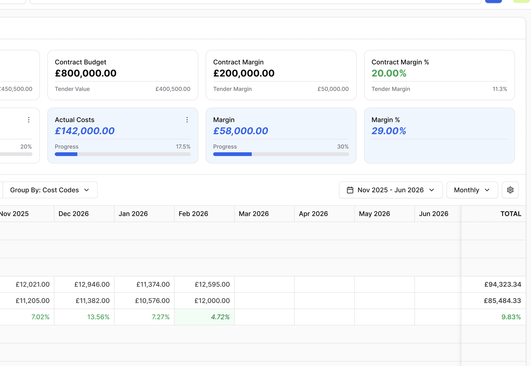Click the Jun 2026 column header

click(438, 214)
